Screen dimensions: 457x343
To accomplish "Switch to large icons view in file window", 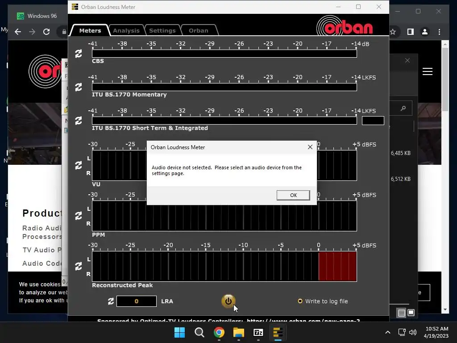I will pyautogui.click(x=411, y=313).
